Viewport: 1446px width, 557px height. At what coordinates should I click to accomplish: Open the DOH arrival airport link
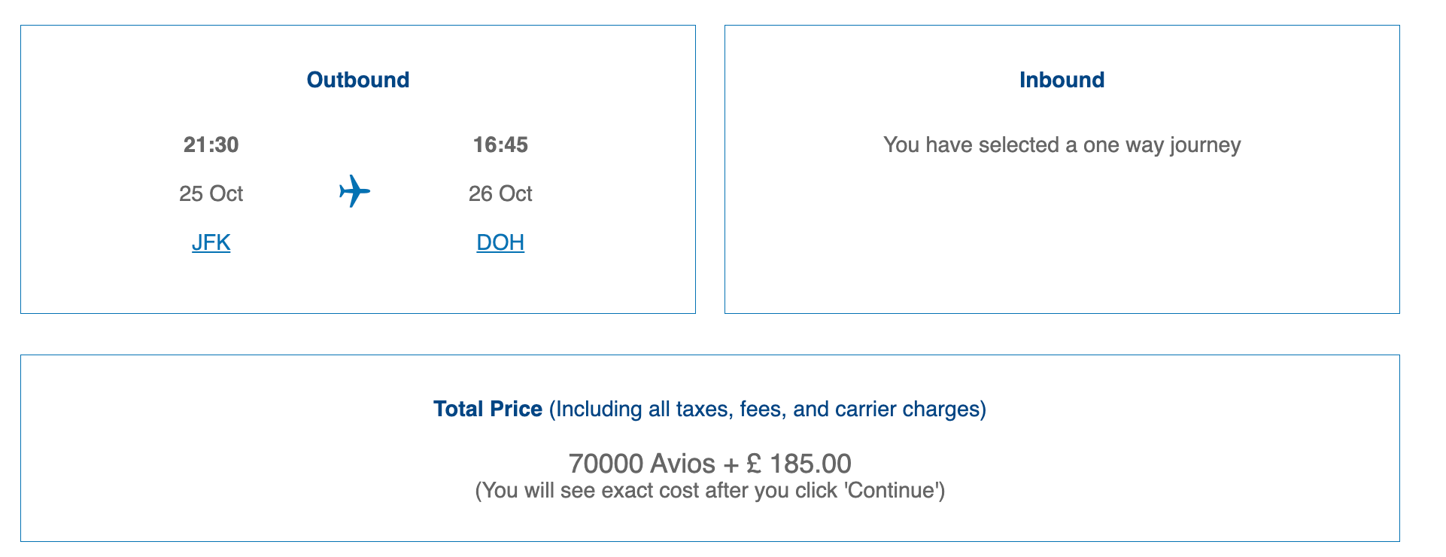point(500,242)
